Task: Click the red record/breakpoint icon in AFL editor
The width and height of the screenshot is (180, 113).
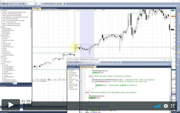Action: coord(102,62)
